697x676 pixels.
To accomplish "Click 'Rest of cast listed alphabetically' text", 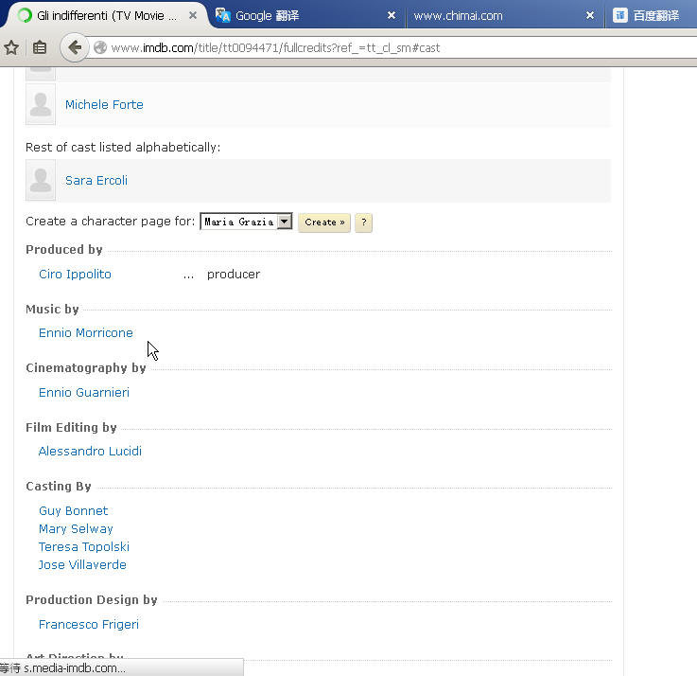I will pos(123,148).
